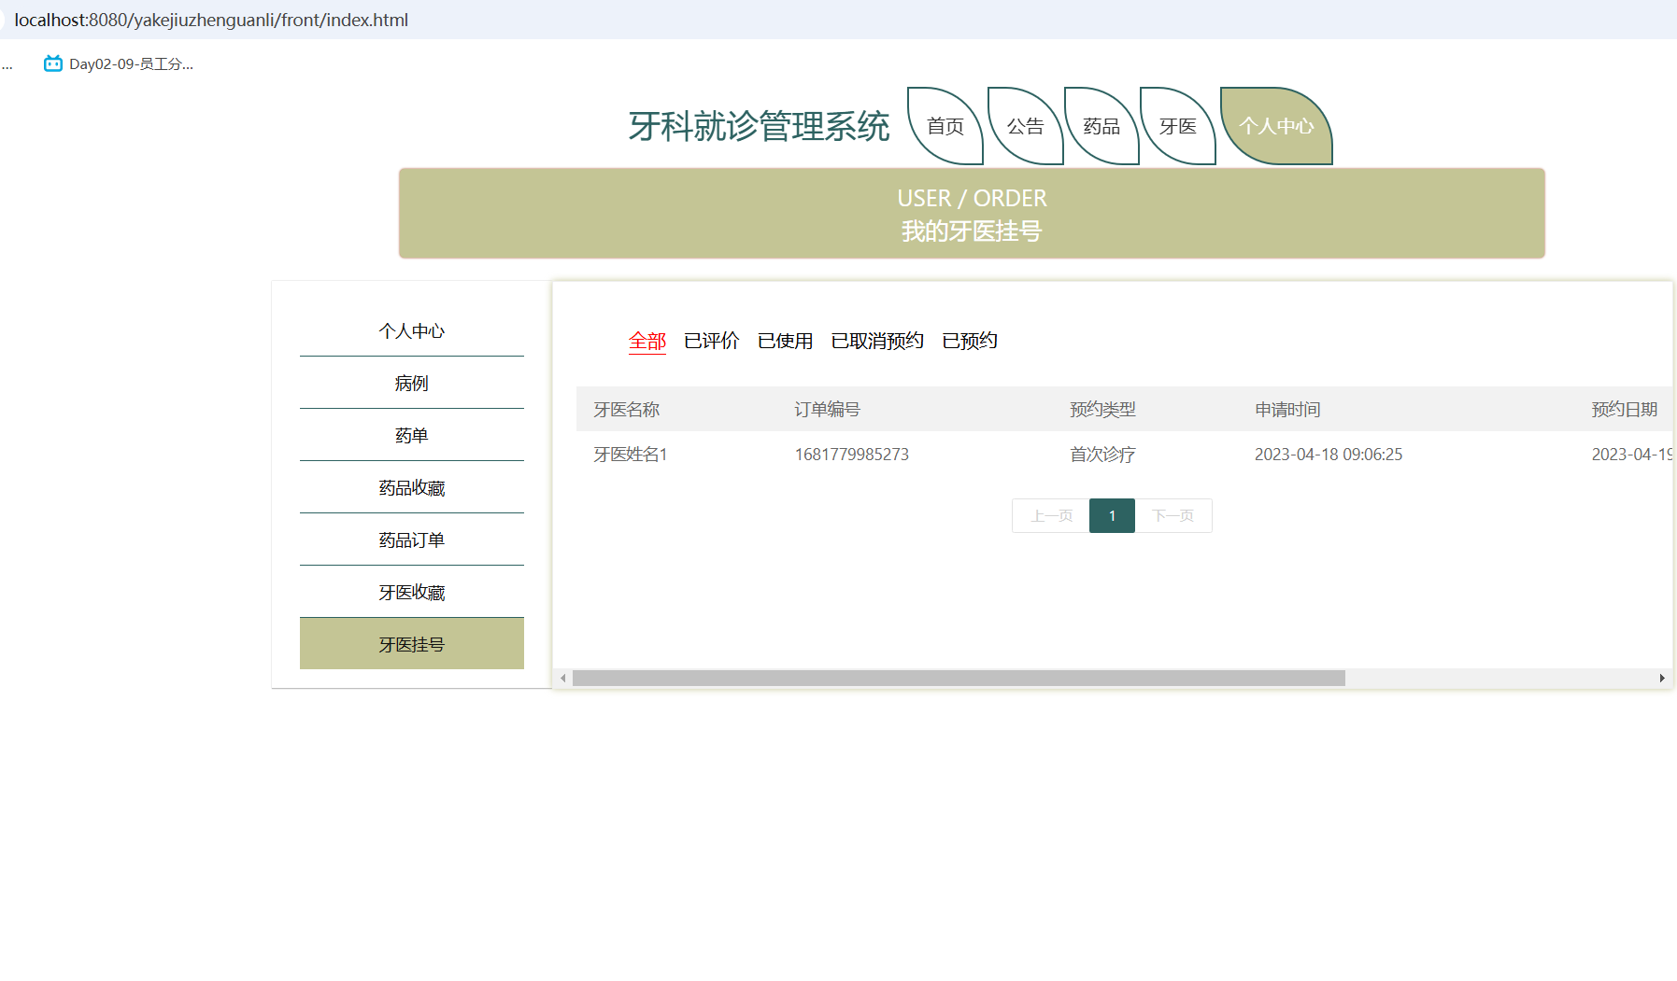Click the 牙医名称 column header
Screen dimensions: 1677x981
click(627, 409)
